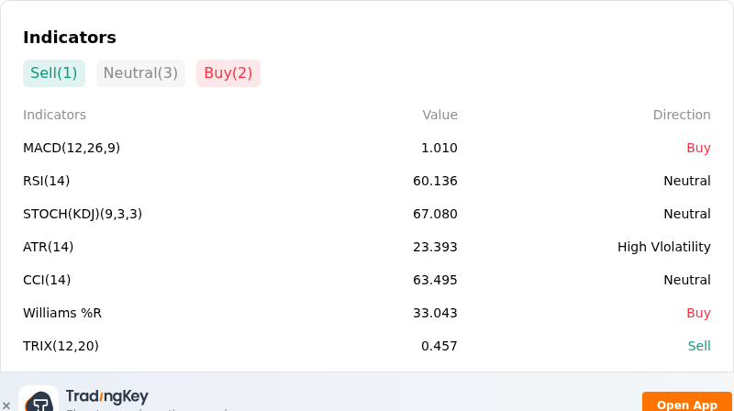Click the Sell direction for TRIX
Viewport: 734px width, 411px height.
point(699,346)
